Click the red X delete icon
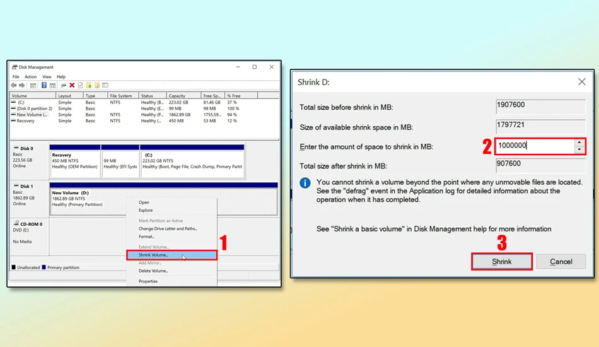This screenshot has height=347, width=599. tap(72, 85)
